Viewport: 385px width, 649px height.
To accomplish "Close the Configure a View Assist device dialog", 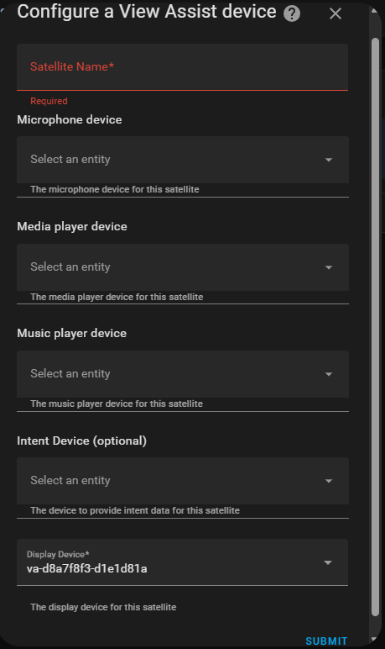I will [336, 13].
